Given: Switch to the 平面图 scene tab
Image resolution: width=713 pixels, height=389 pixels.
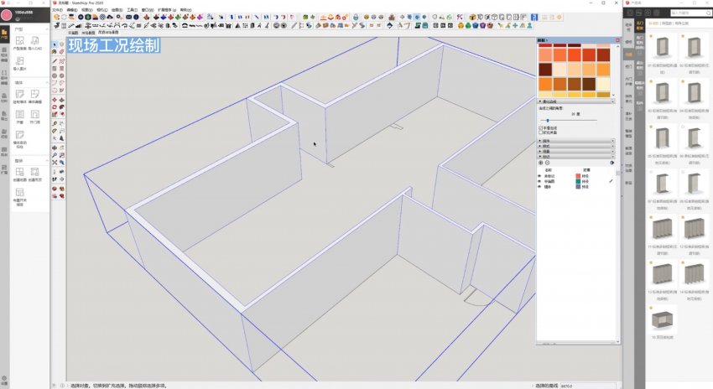Looking at the screenshot, I should 73,33.
